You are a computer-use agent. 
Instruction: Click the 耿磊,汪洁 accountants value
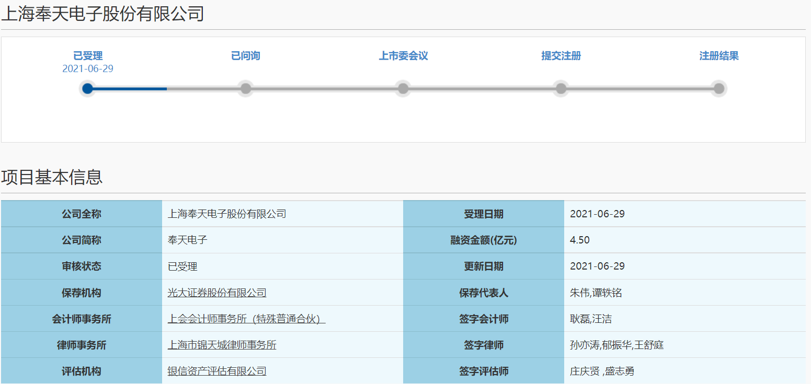(591, 319)
